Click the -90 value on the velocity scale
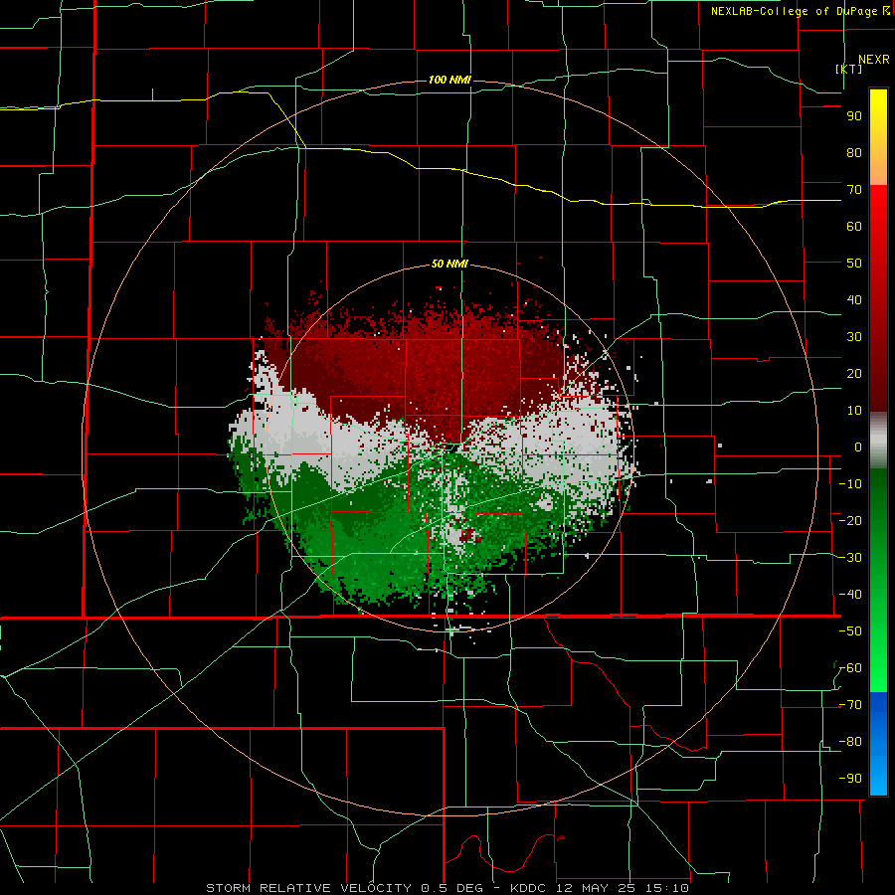This screenshot has height=895, width=895. click(850, 779)
